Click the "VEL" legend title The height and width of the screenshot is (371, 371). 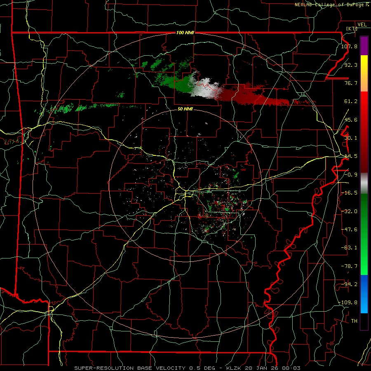coord(362,24)
